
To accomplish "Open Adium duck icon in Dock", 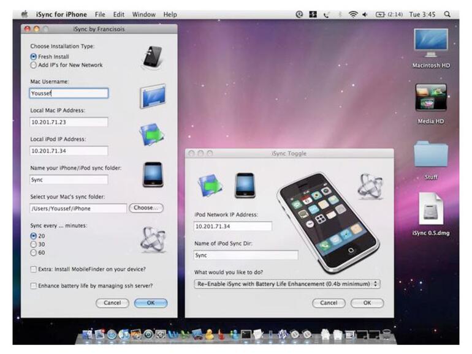I will point(209,334).
